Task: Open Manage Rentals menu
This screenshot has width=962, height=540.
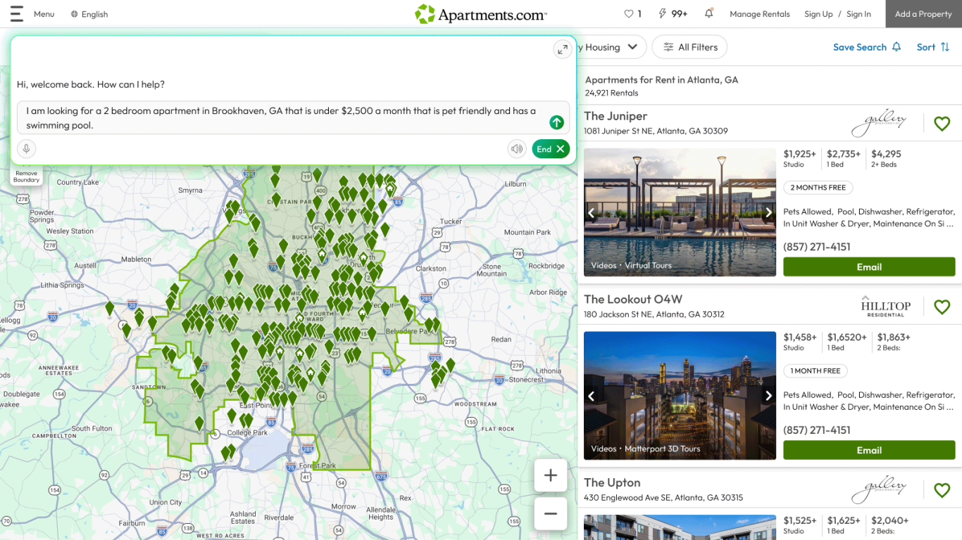Action: coord(760,14)
